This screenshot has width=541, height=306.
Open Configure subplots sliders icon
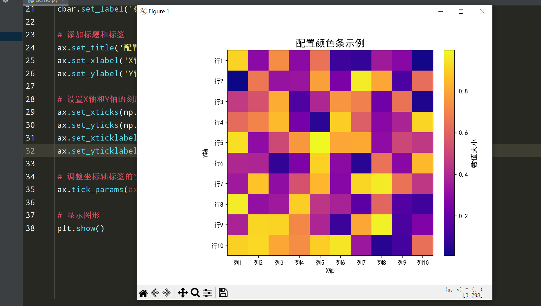(x=208, y=293)
